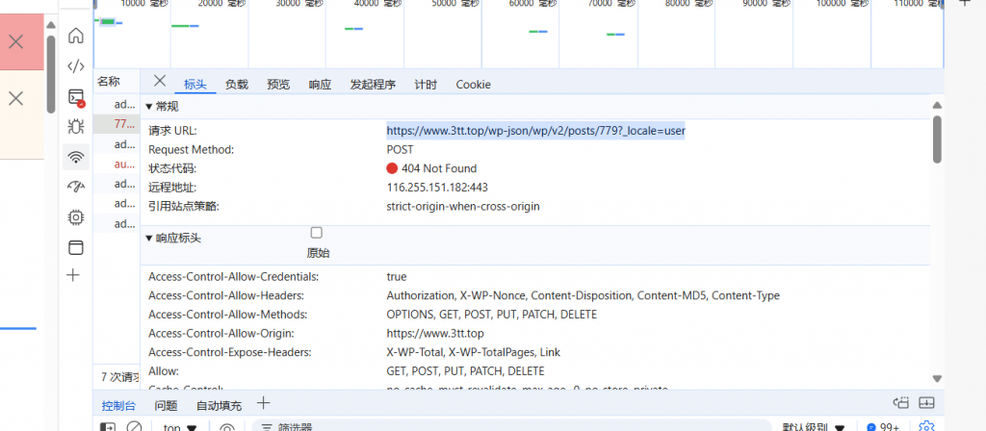Select the failed 77... request row
The height and width of the screenshot is (431, 986).
pos(117,124)
